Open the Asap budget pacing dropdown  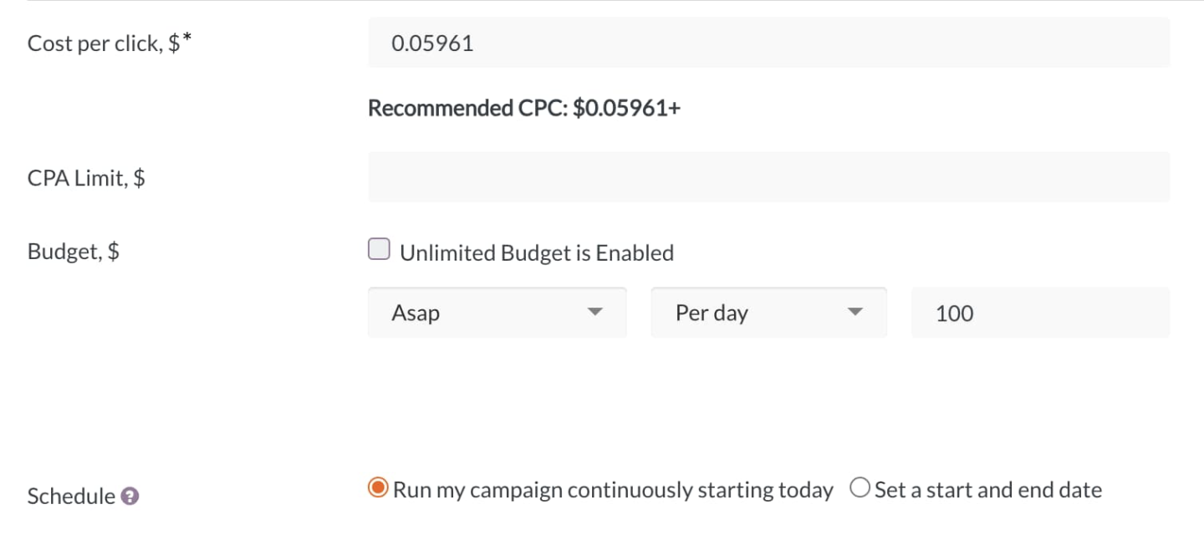(x=497, y=313)
